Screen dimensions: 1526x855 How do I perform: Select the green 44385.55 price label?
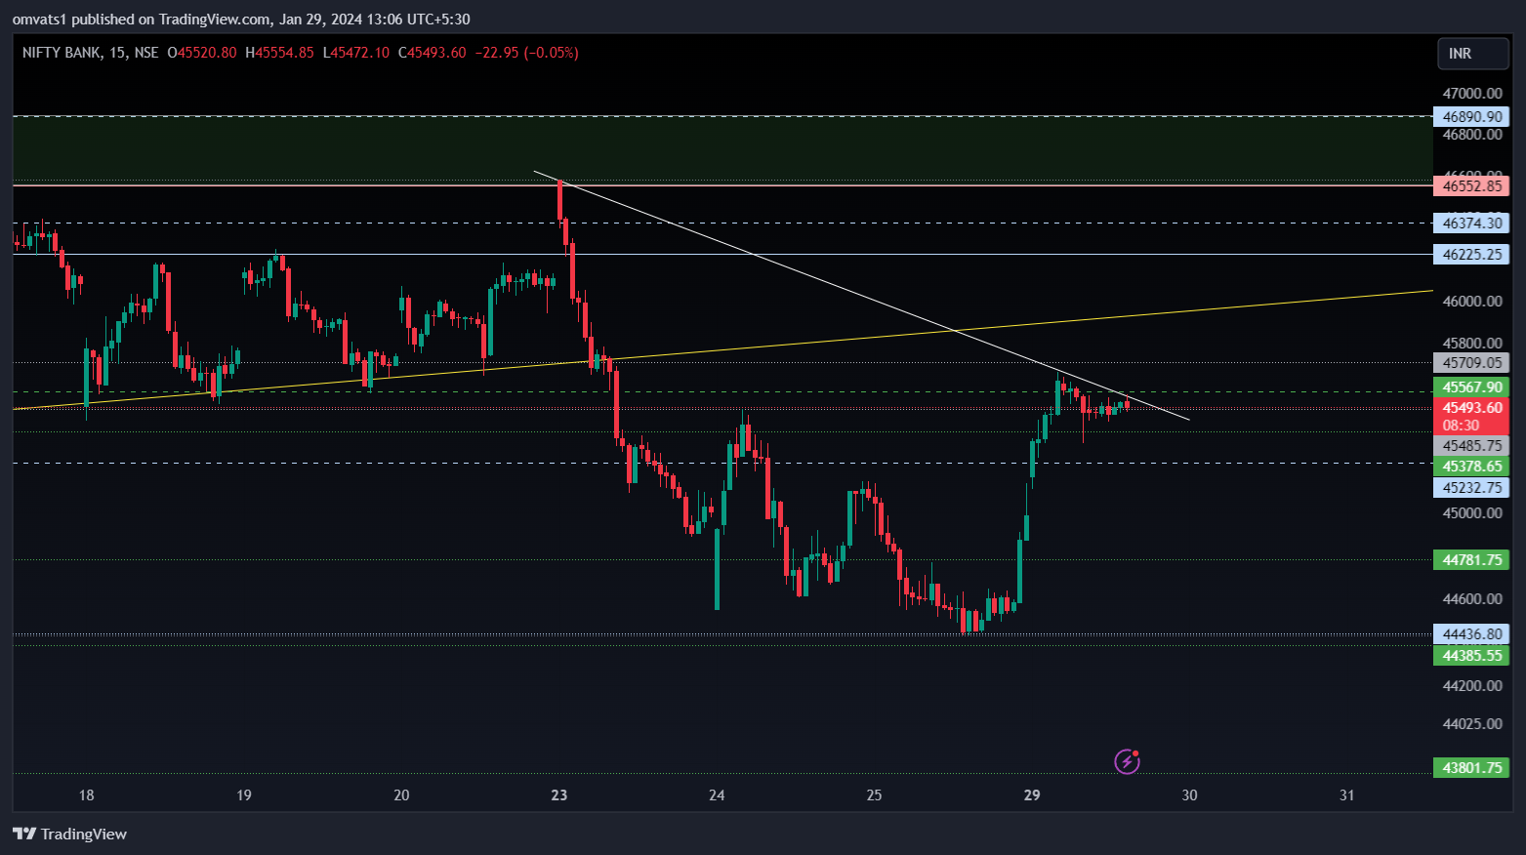point(1471,655)
